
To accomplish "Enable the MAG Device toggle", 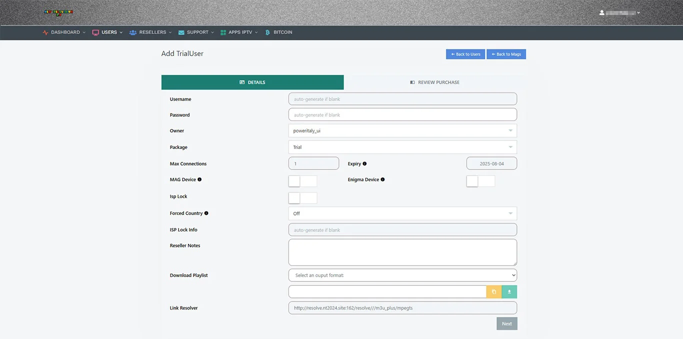I will pos(302,181).
